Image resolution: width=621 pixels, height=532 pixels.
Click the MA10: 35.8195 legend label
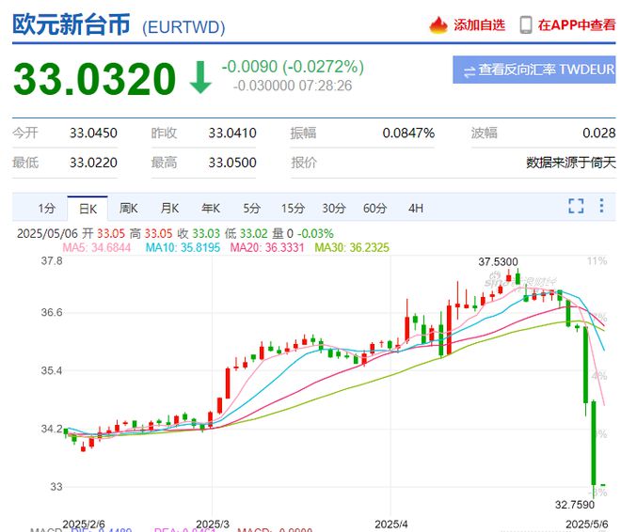click(183, 247)
